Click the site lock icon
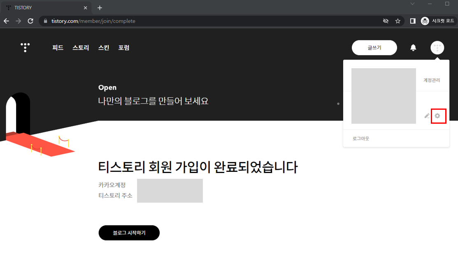This screenshot has width=458, height=268. coord(45,21)
